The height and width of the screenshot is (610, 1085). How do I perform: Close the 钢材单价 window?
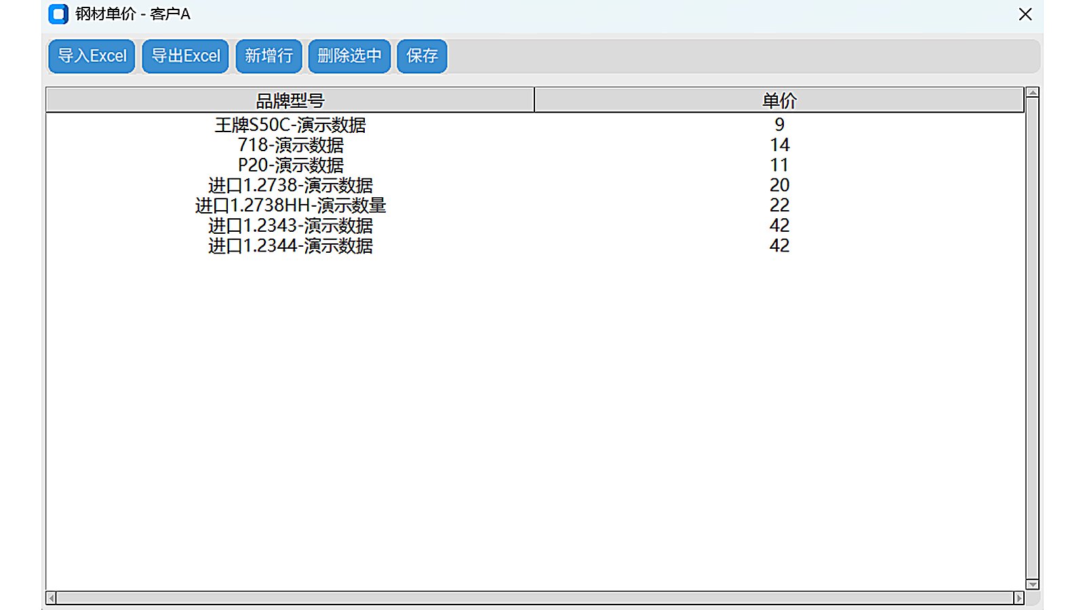pyautogui.click(x=1025, y=14)
